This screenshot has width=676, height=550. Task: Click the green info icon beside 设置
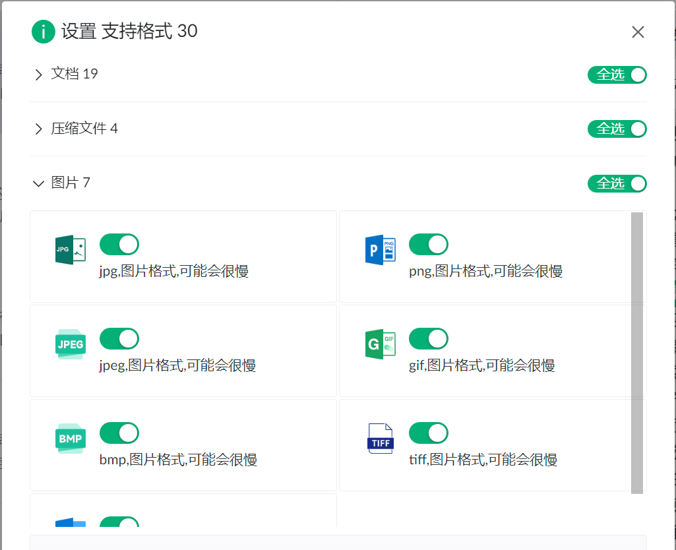click(44, 31)
